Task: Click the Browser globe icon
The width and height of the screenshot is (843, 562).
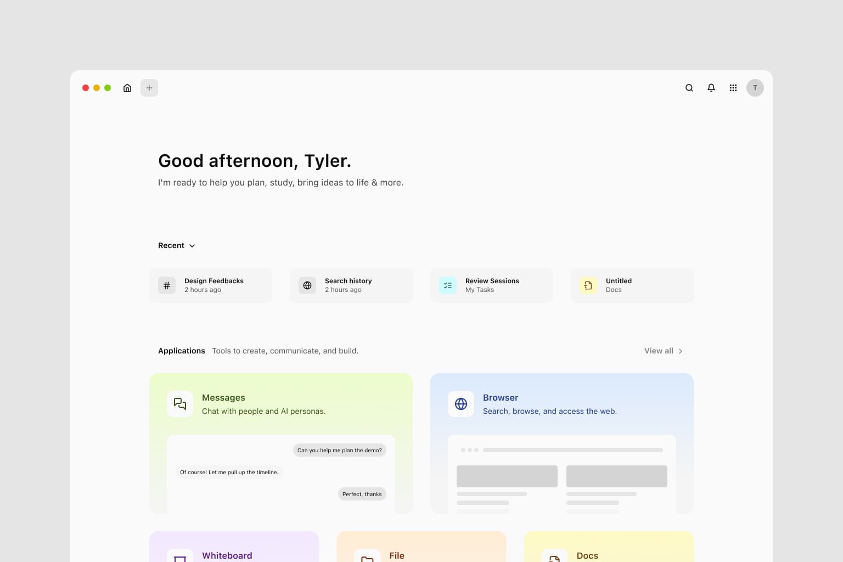Action: [461, 404]
